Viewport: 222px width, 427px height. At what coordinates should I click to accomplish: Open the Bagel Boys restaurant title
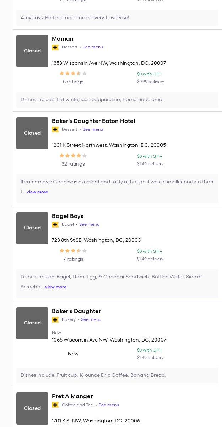[67, 216]
